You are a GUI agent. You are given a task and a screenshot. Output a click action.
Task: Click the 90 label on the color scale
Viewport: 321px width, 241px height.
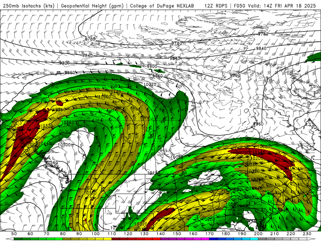79,234
